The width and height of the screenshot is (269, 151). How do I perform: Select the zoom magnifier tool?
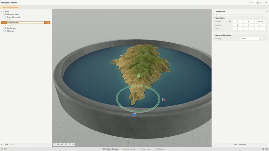click(x=70, y=144)
